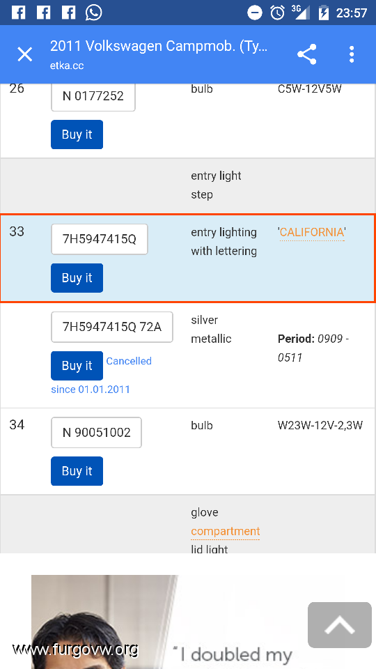376x669 pixels.
Task: Close the browser tab with X icon
Action: [25, 54]
